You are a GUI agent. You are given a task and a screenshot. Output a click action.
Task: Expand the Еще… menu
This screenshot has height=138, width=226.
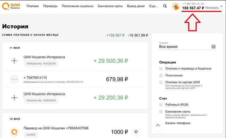pyautogui.click(x=154, y=6)
